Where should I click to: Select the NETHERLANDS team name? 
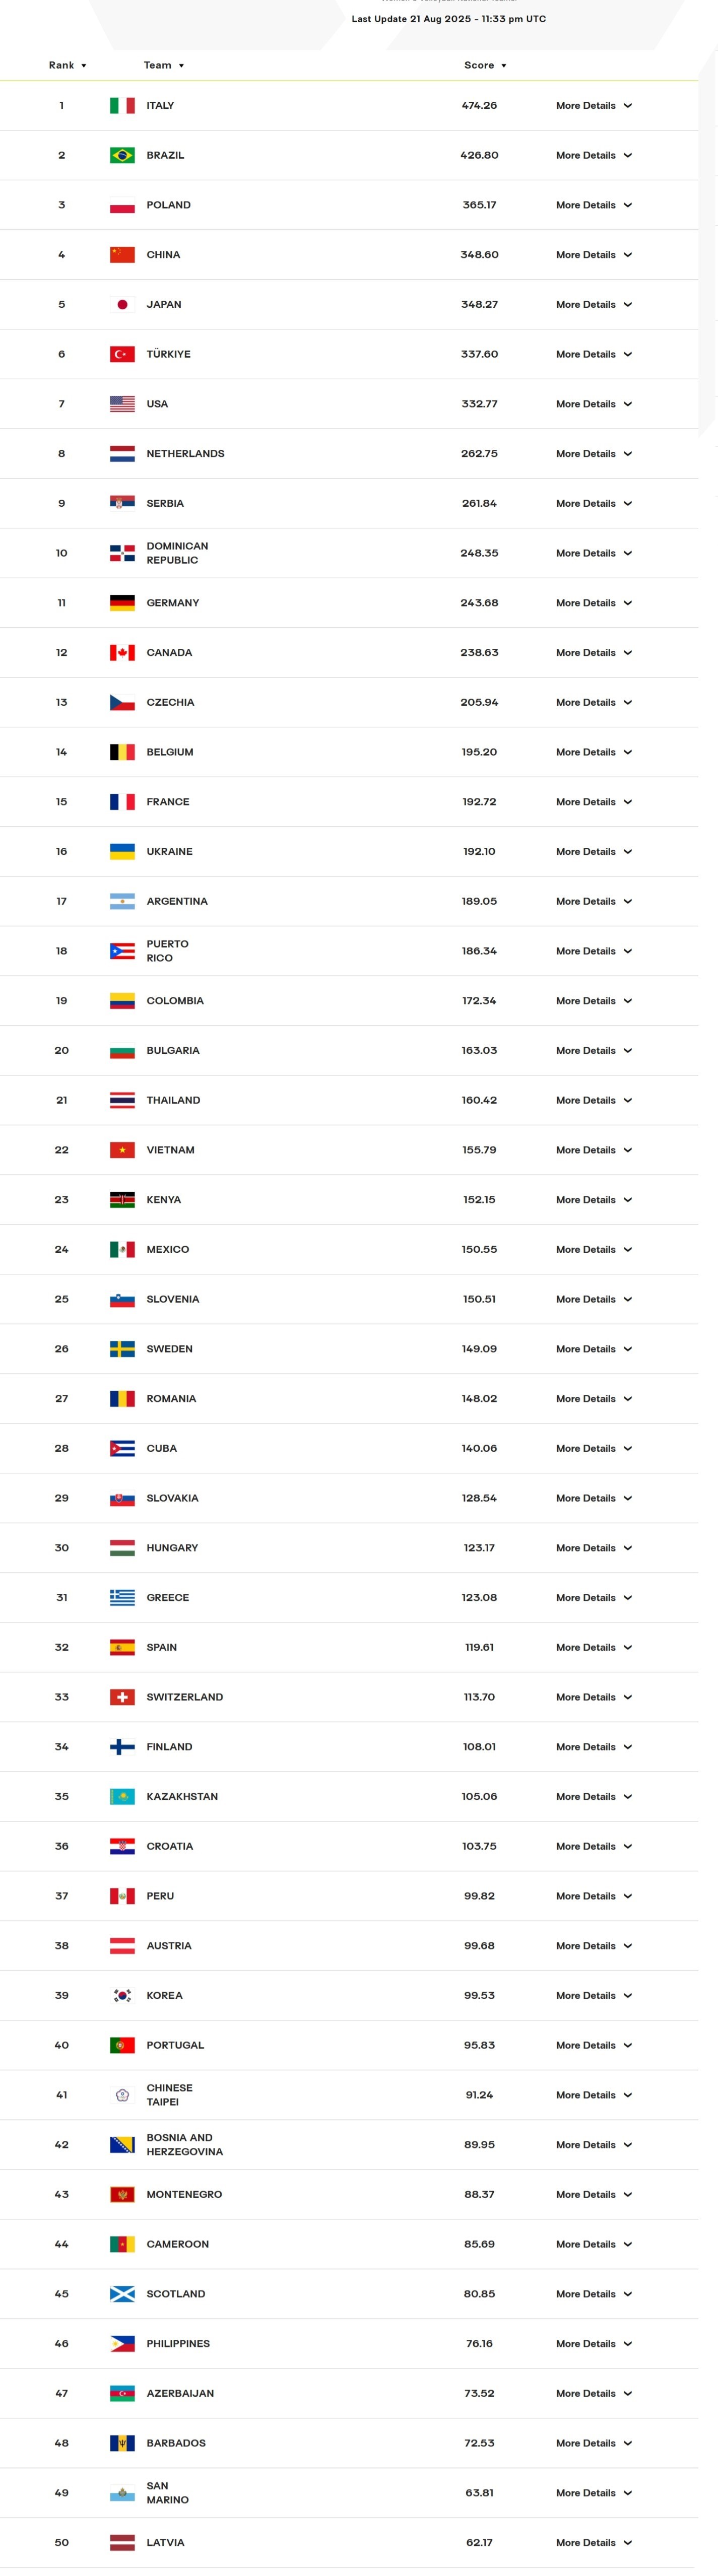[x=185, y=453]
